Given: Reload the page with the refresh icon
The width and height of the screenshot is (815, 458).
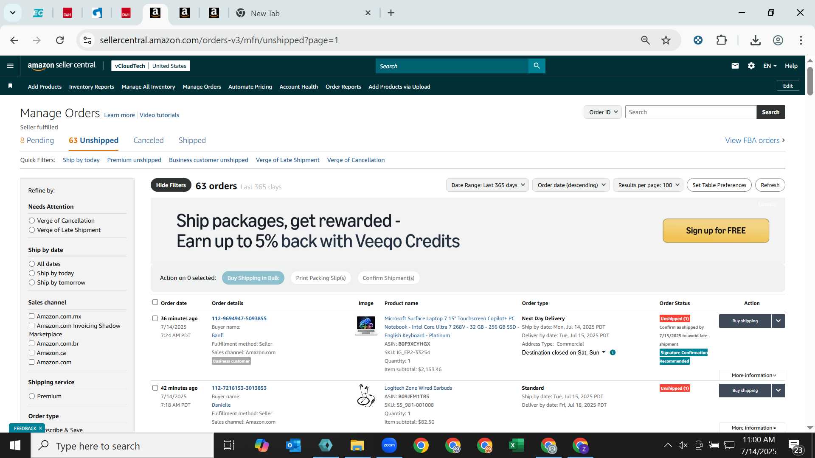Looking at the screenshot, I should click(x=60, y=40).
